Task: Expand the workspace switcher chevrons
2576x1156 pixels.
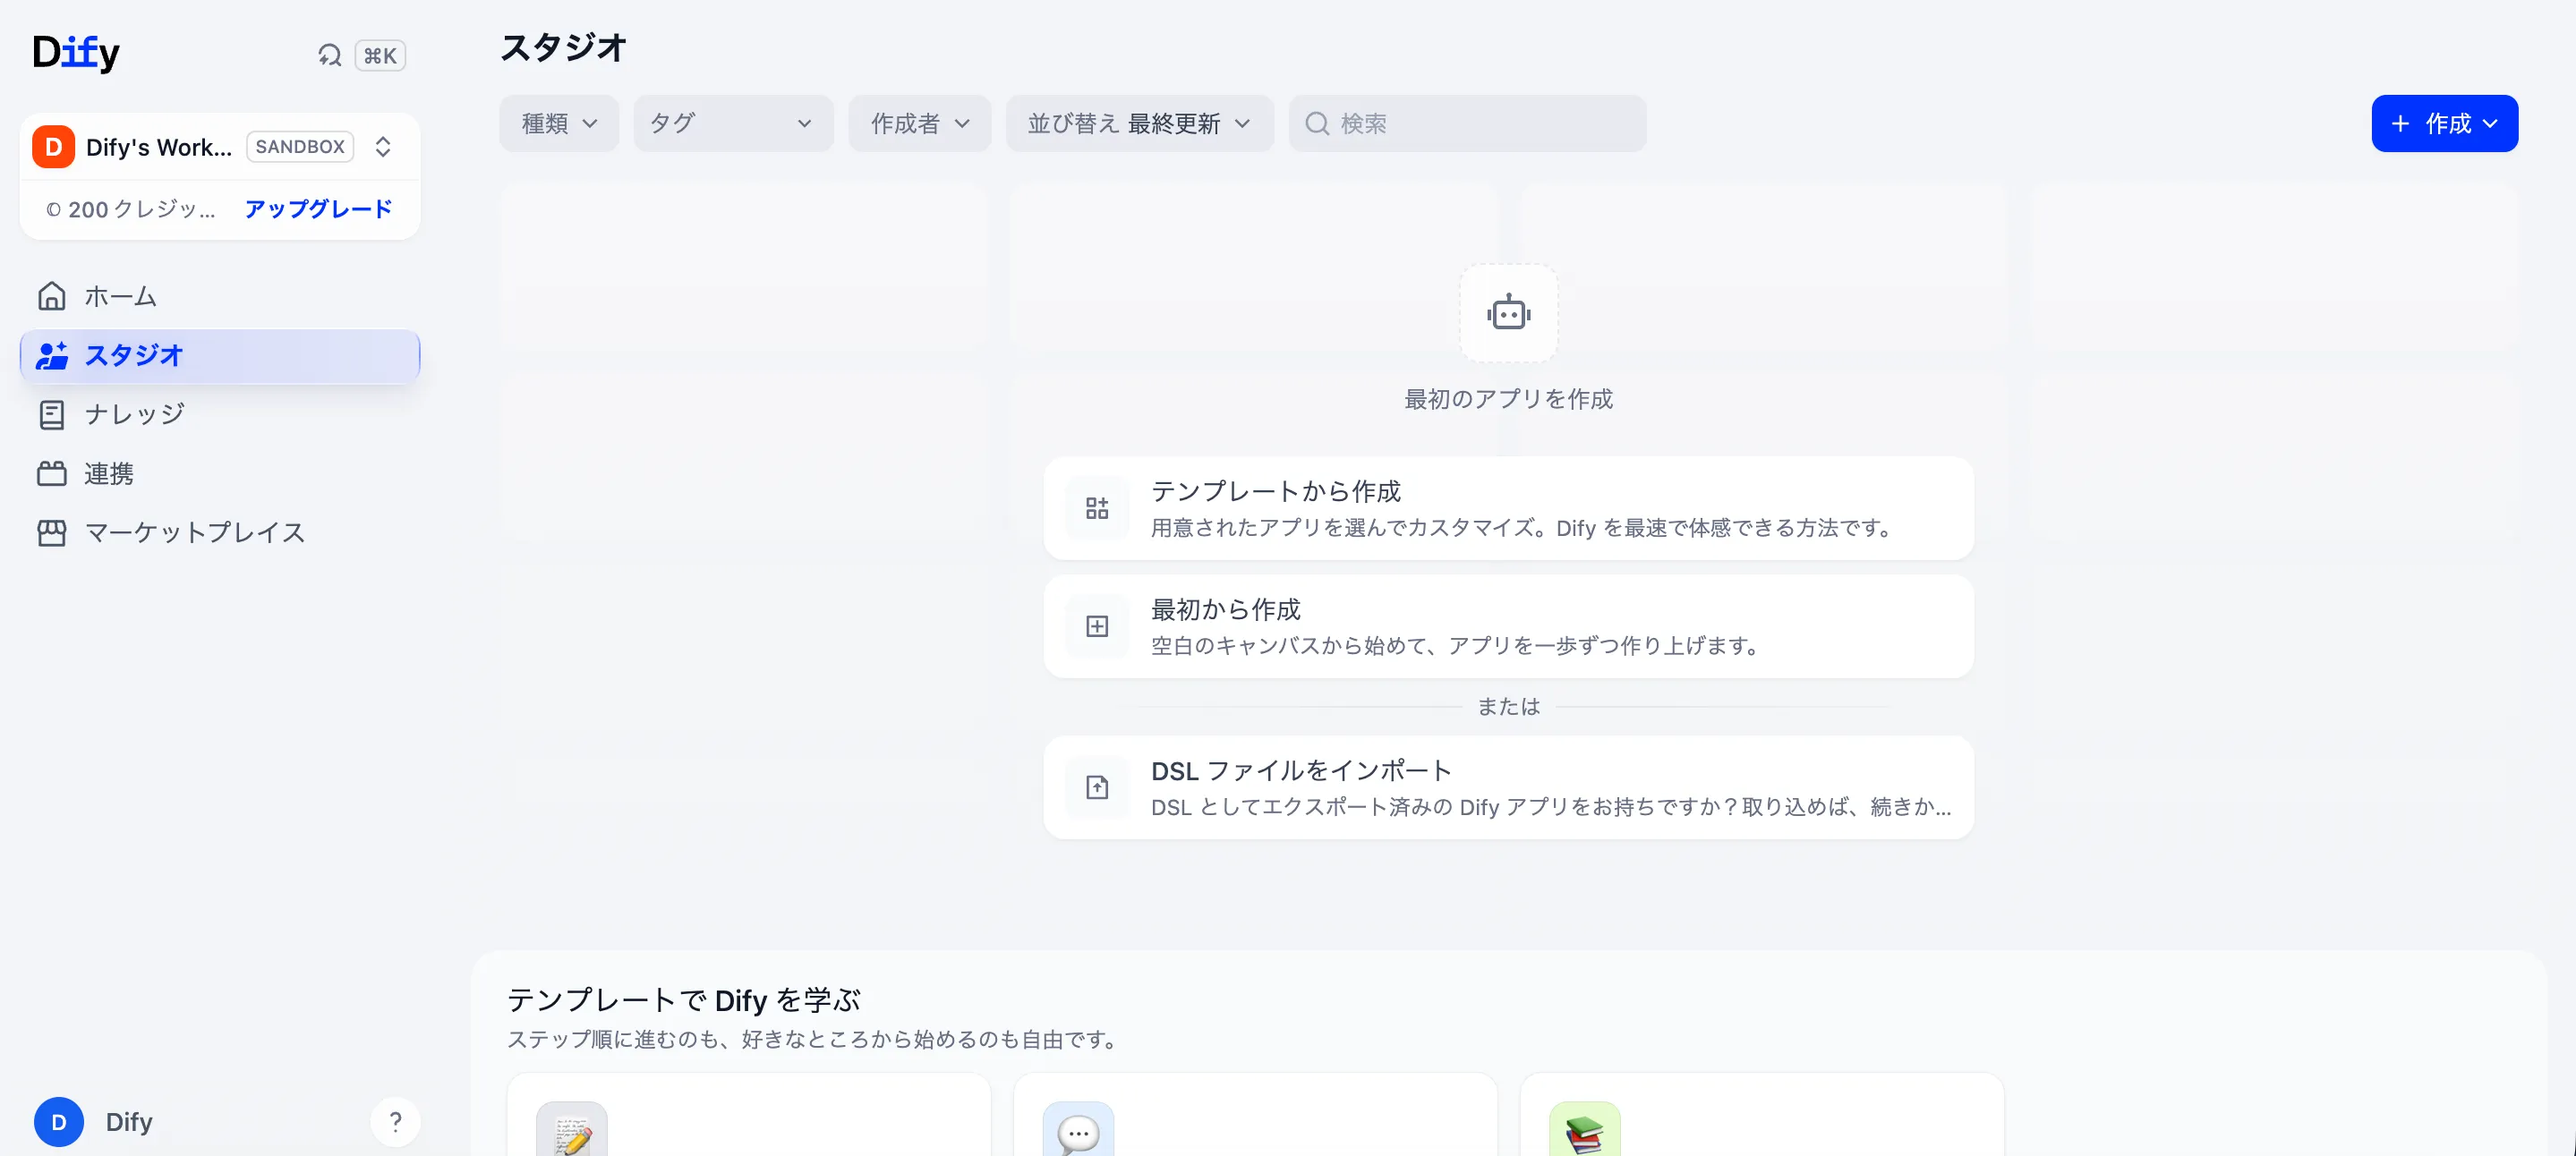Action: point(383,147)
